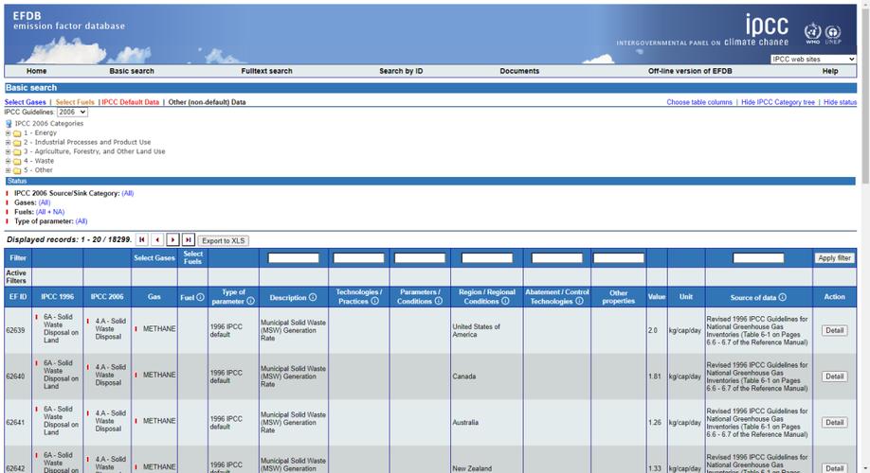
Task: Click (All) link for Type of parameter
Action: point(82,221)
